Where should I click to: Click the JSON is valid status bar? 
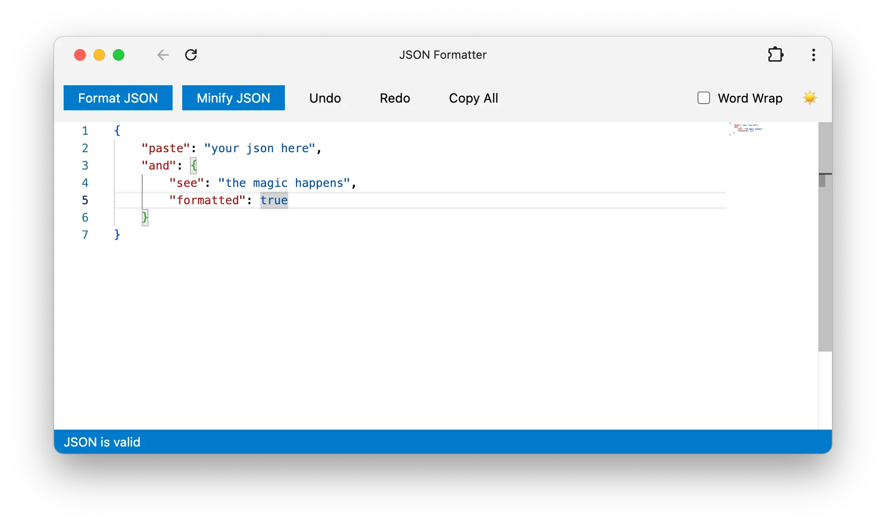[x=102, y=442]
